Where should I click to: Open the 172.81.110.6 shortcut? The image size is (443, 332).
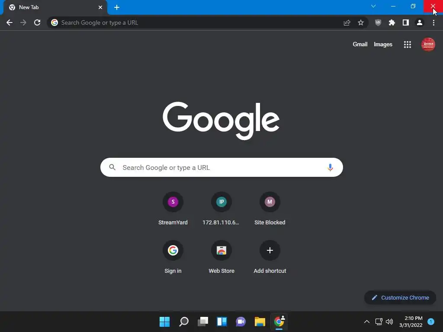point(221,209)
